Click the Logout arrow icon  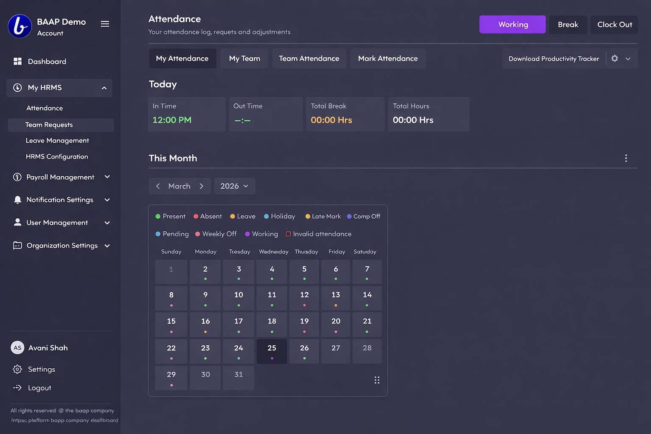[x=17, y=388]
